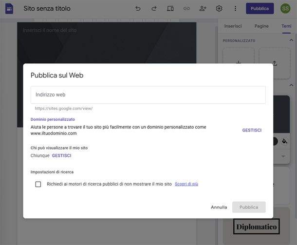Viewport: 297px width, 245px height.
Task: Open the Dominio personalizzato link
Action: [53, 119]
